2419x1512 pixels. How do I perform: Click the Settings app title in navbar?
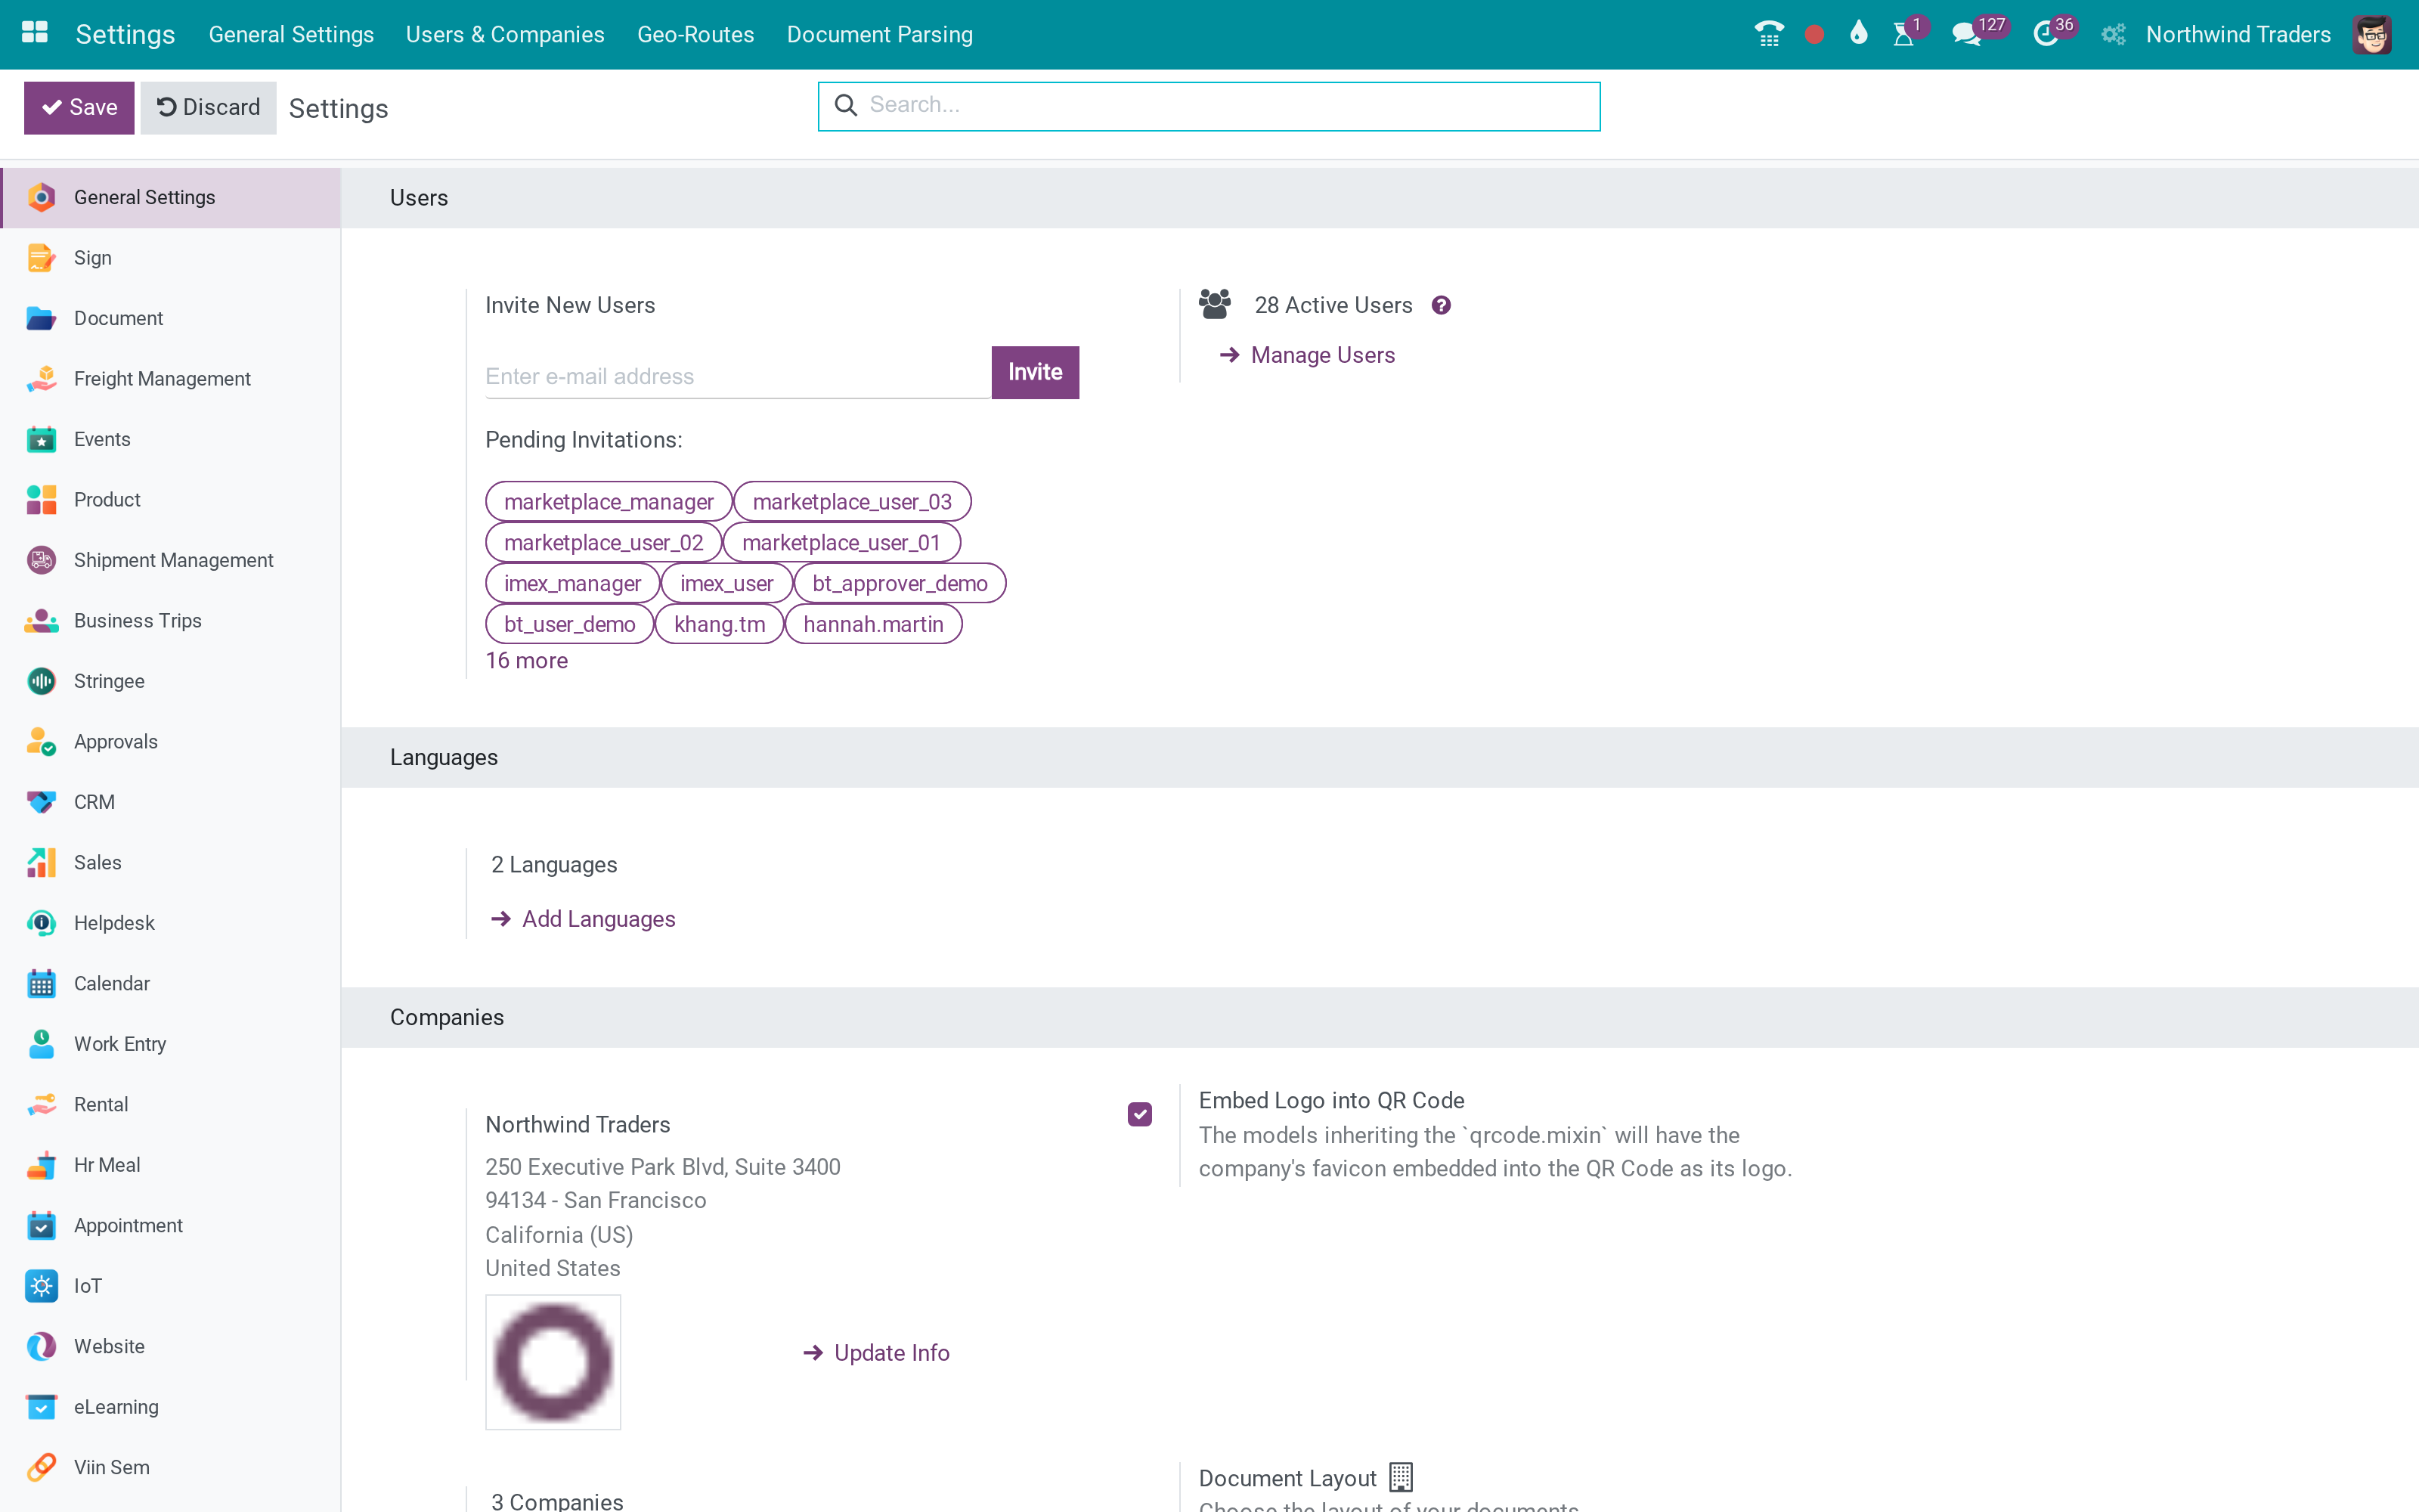125,35
